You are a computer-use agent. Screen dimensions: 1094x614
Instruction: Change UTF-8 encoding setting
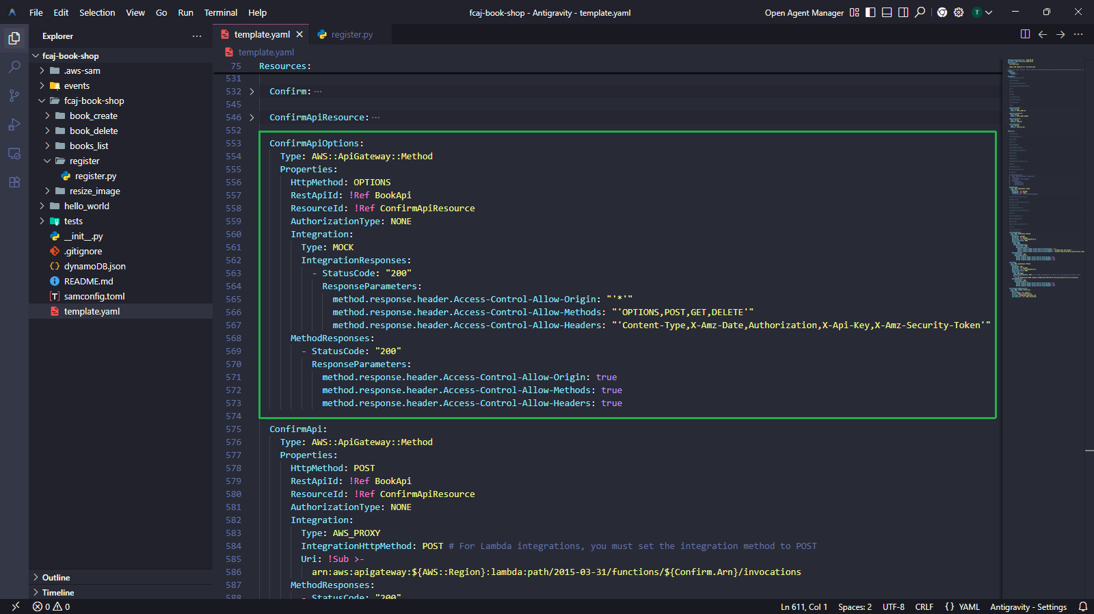894,606
